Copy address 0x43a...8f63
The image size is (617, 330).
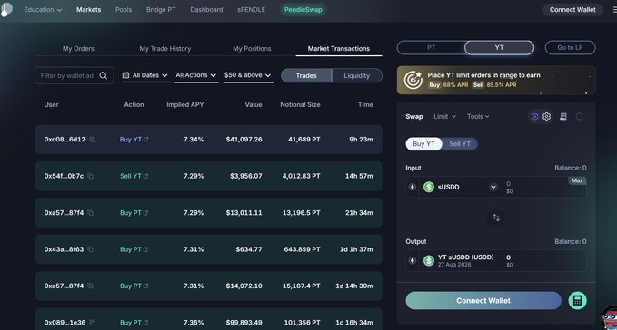pos(90,249)
